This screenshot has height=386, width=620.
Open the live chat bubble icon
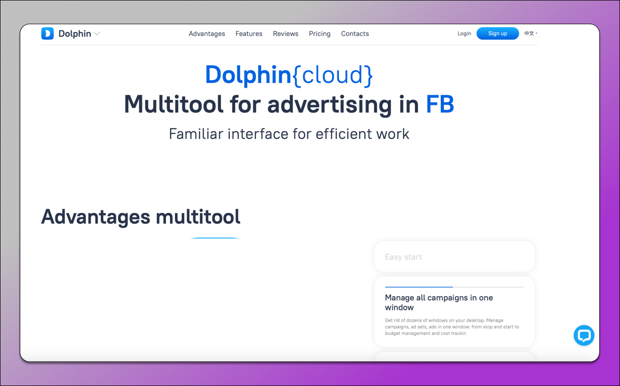click(x=584, y=336)
